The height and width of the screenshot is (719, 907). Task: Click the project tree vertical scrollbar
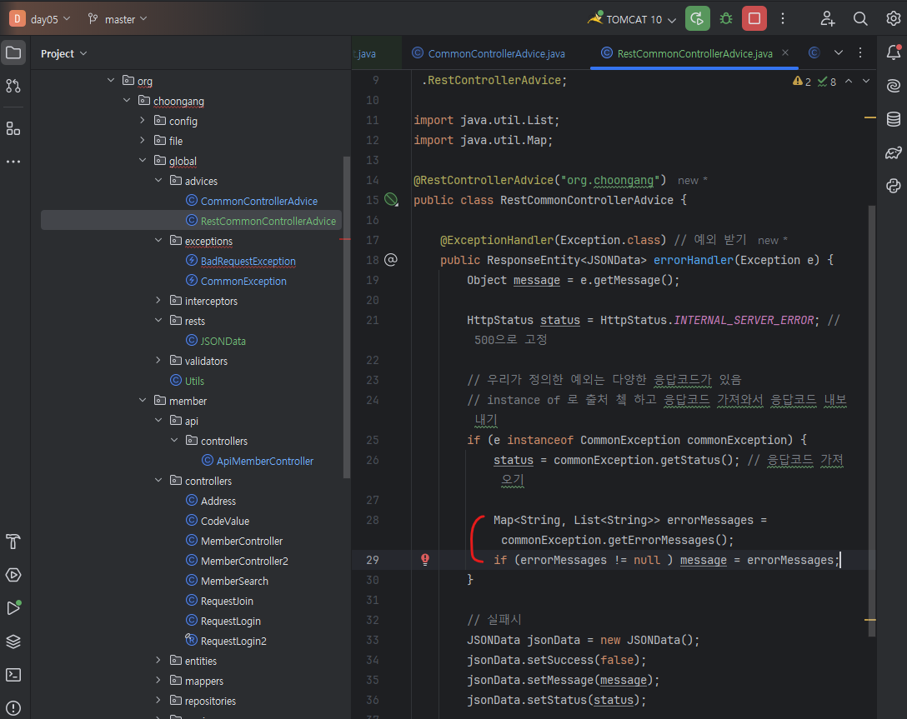(x=347, y=317)
